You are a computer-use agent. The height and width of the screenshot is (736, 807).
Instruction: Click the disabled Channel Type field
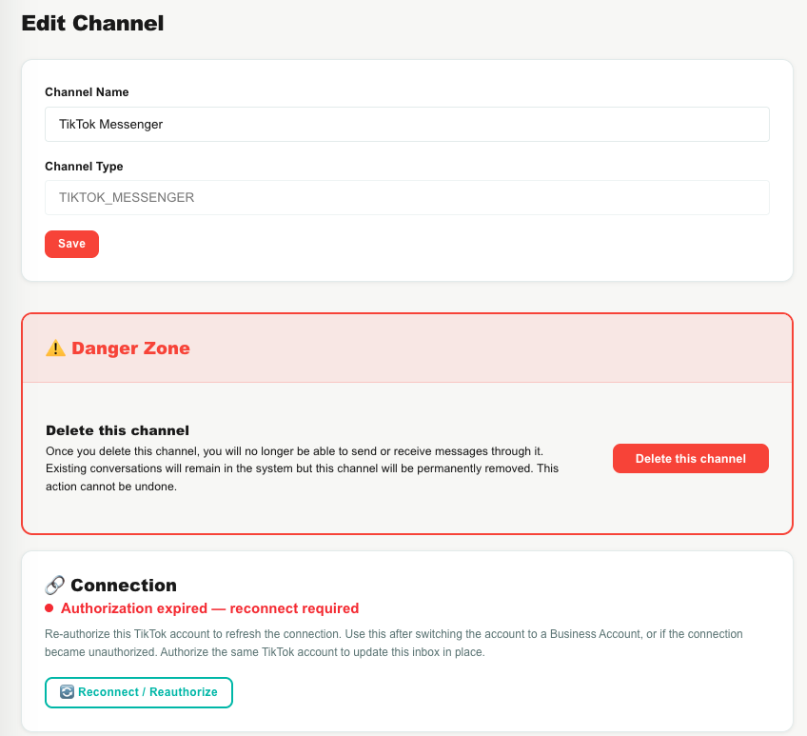click(x=407, y=197)
